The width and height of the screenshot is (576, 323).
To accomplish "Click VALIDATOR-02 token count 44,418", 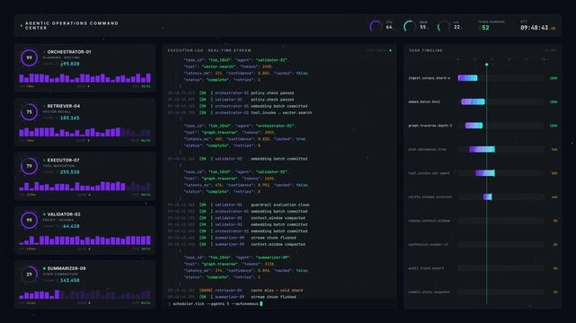I will click(x=71, y=226).
